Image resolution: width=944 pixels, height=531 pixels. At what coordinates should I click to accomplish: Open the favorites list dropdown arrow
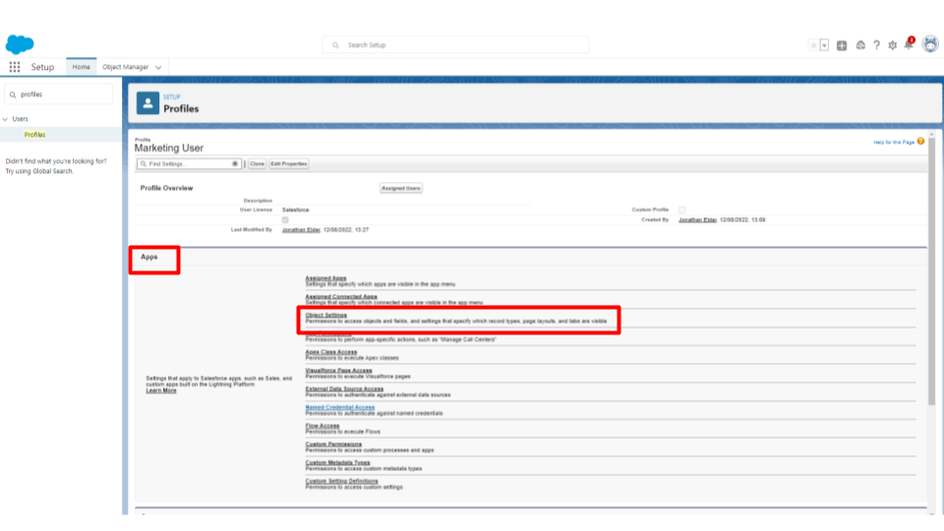pyautogui.click(x=824, y=45)
